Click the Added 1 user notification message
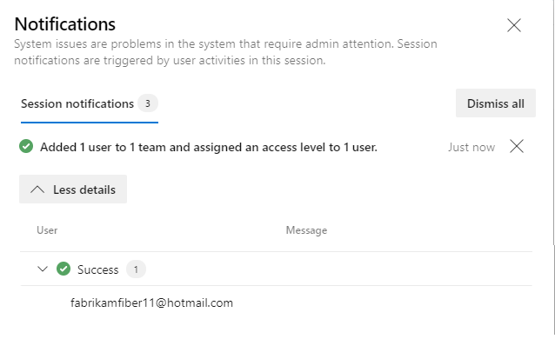 click(209, 147)
